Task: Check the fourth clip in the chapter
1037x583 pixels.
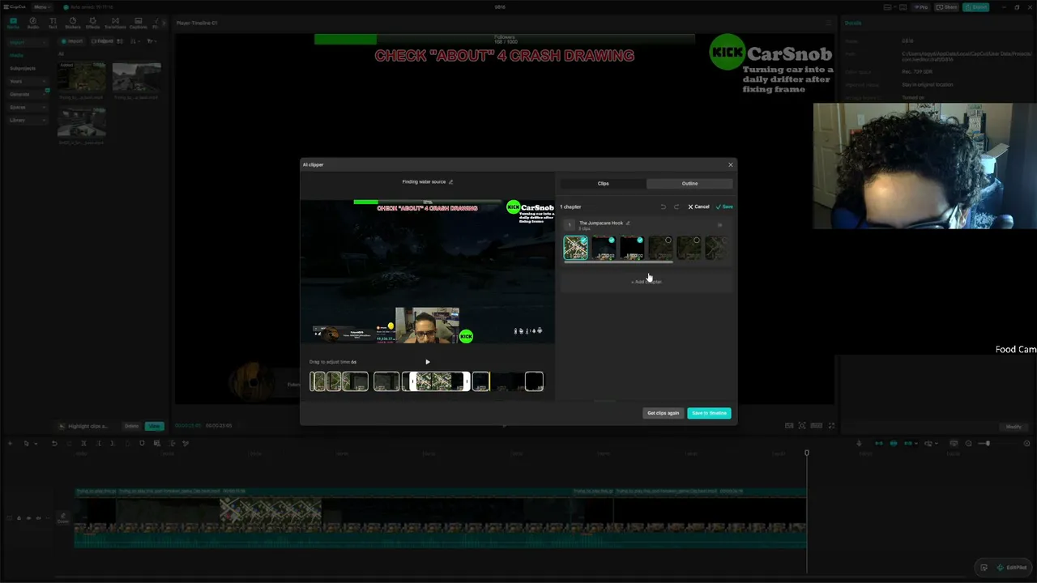Action: coord(668,240)
